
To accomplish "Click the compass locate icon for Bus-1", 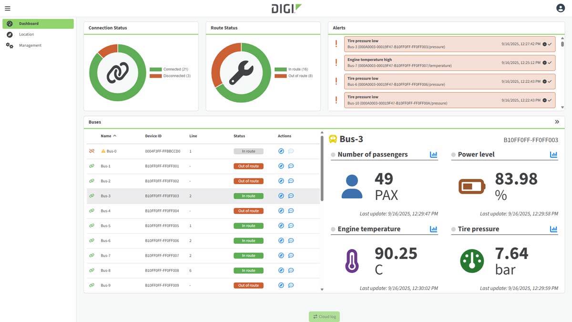I will 281,166.
